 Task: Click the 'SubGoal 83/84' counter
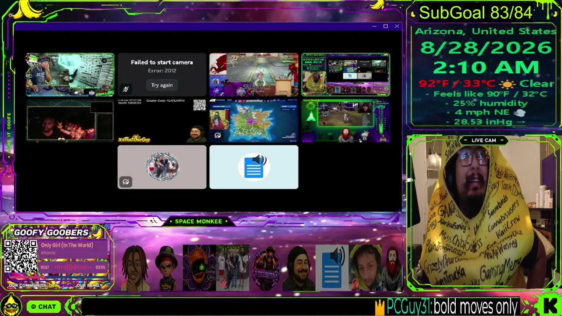pos(476,13)
